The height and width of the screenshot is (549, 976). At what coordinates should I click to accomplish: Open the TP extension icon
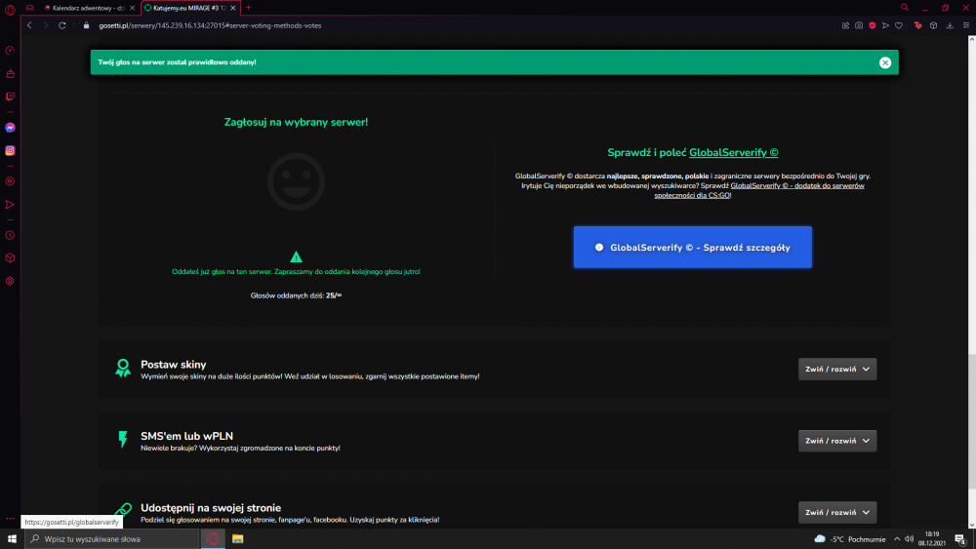918,25
